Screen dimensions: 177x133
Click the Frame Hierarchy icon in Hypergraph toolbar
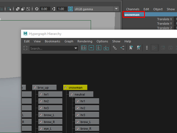(x=99, y=48)
